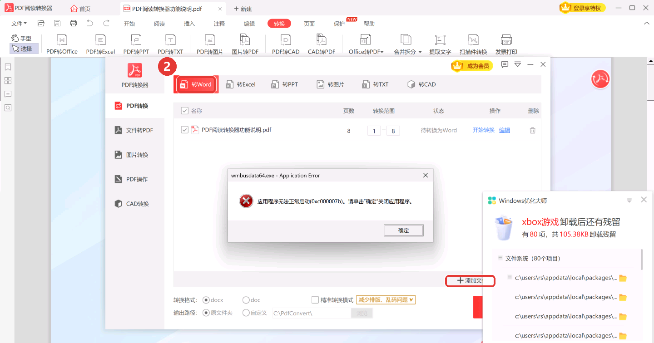Open the 提取文字 tool
The image size is (654, 343).
440,44
